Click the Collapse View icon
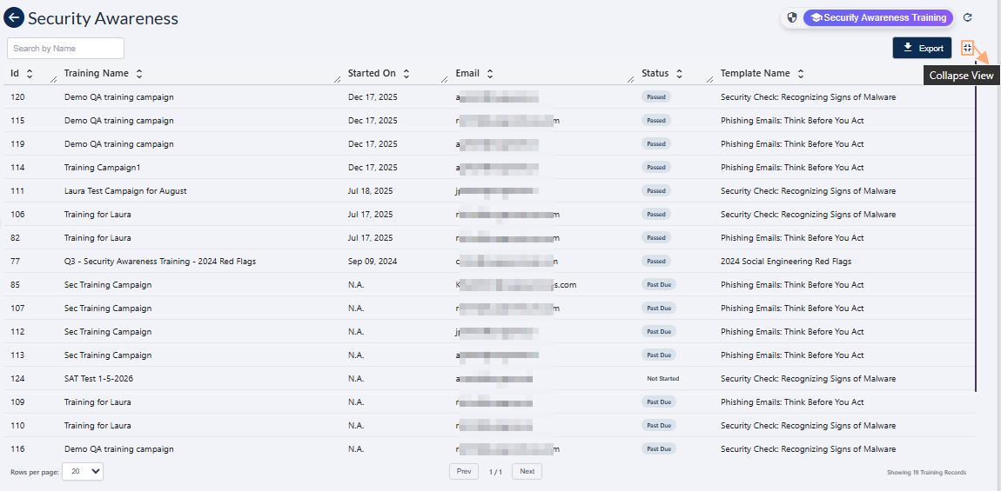This screenshot has width=1001, height=491. pyautogui.click(x=967, y=48)
